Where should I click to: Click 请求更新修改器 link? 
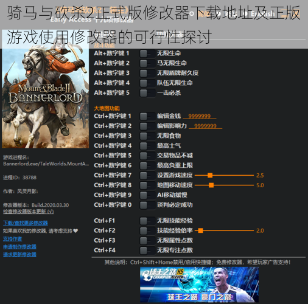pos(19,255)
